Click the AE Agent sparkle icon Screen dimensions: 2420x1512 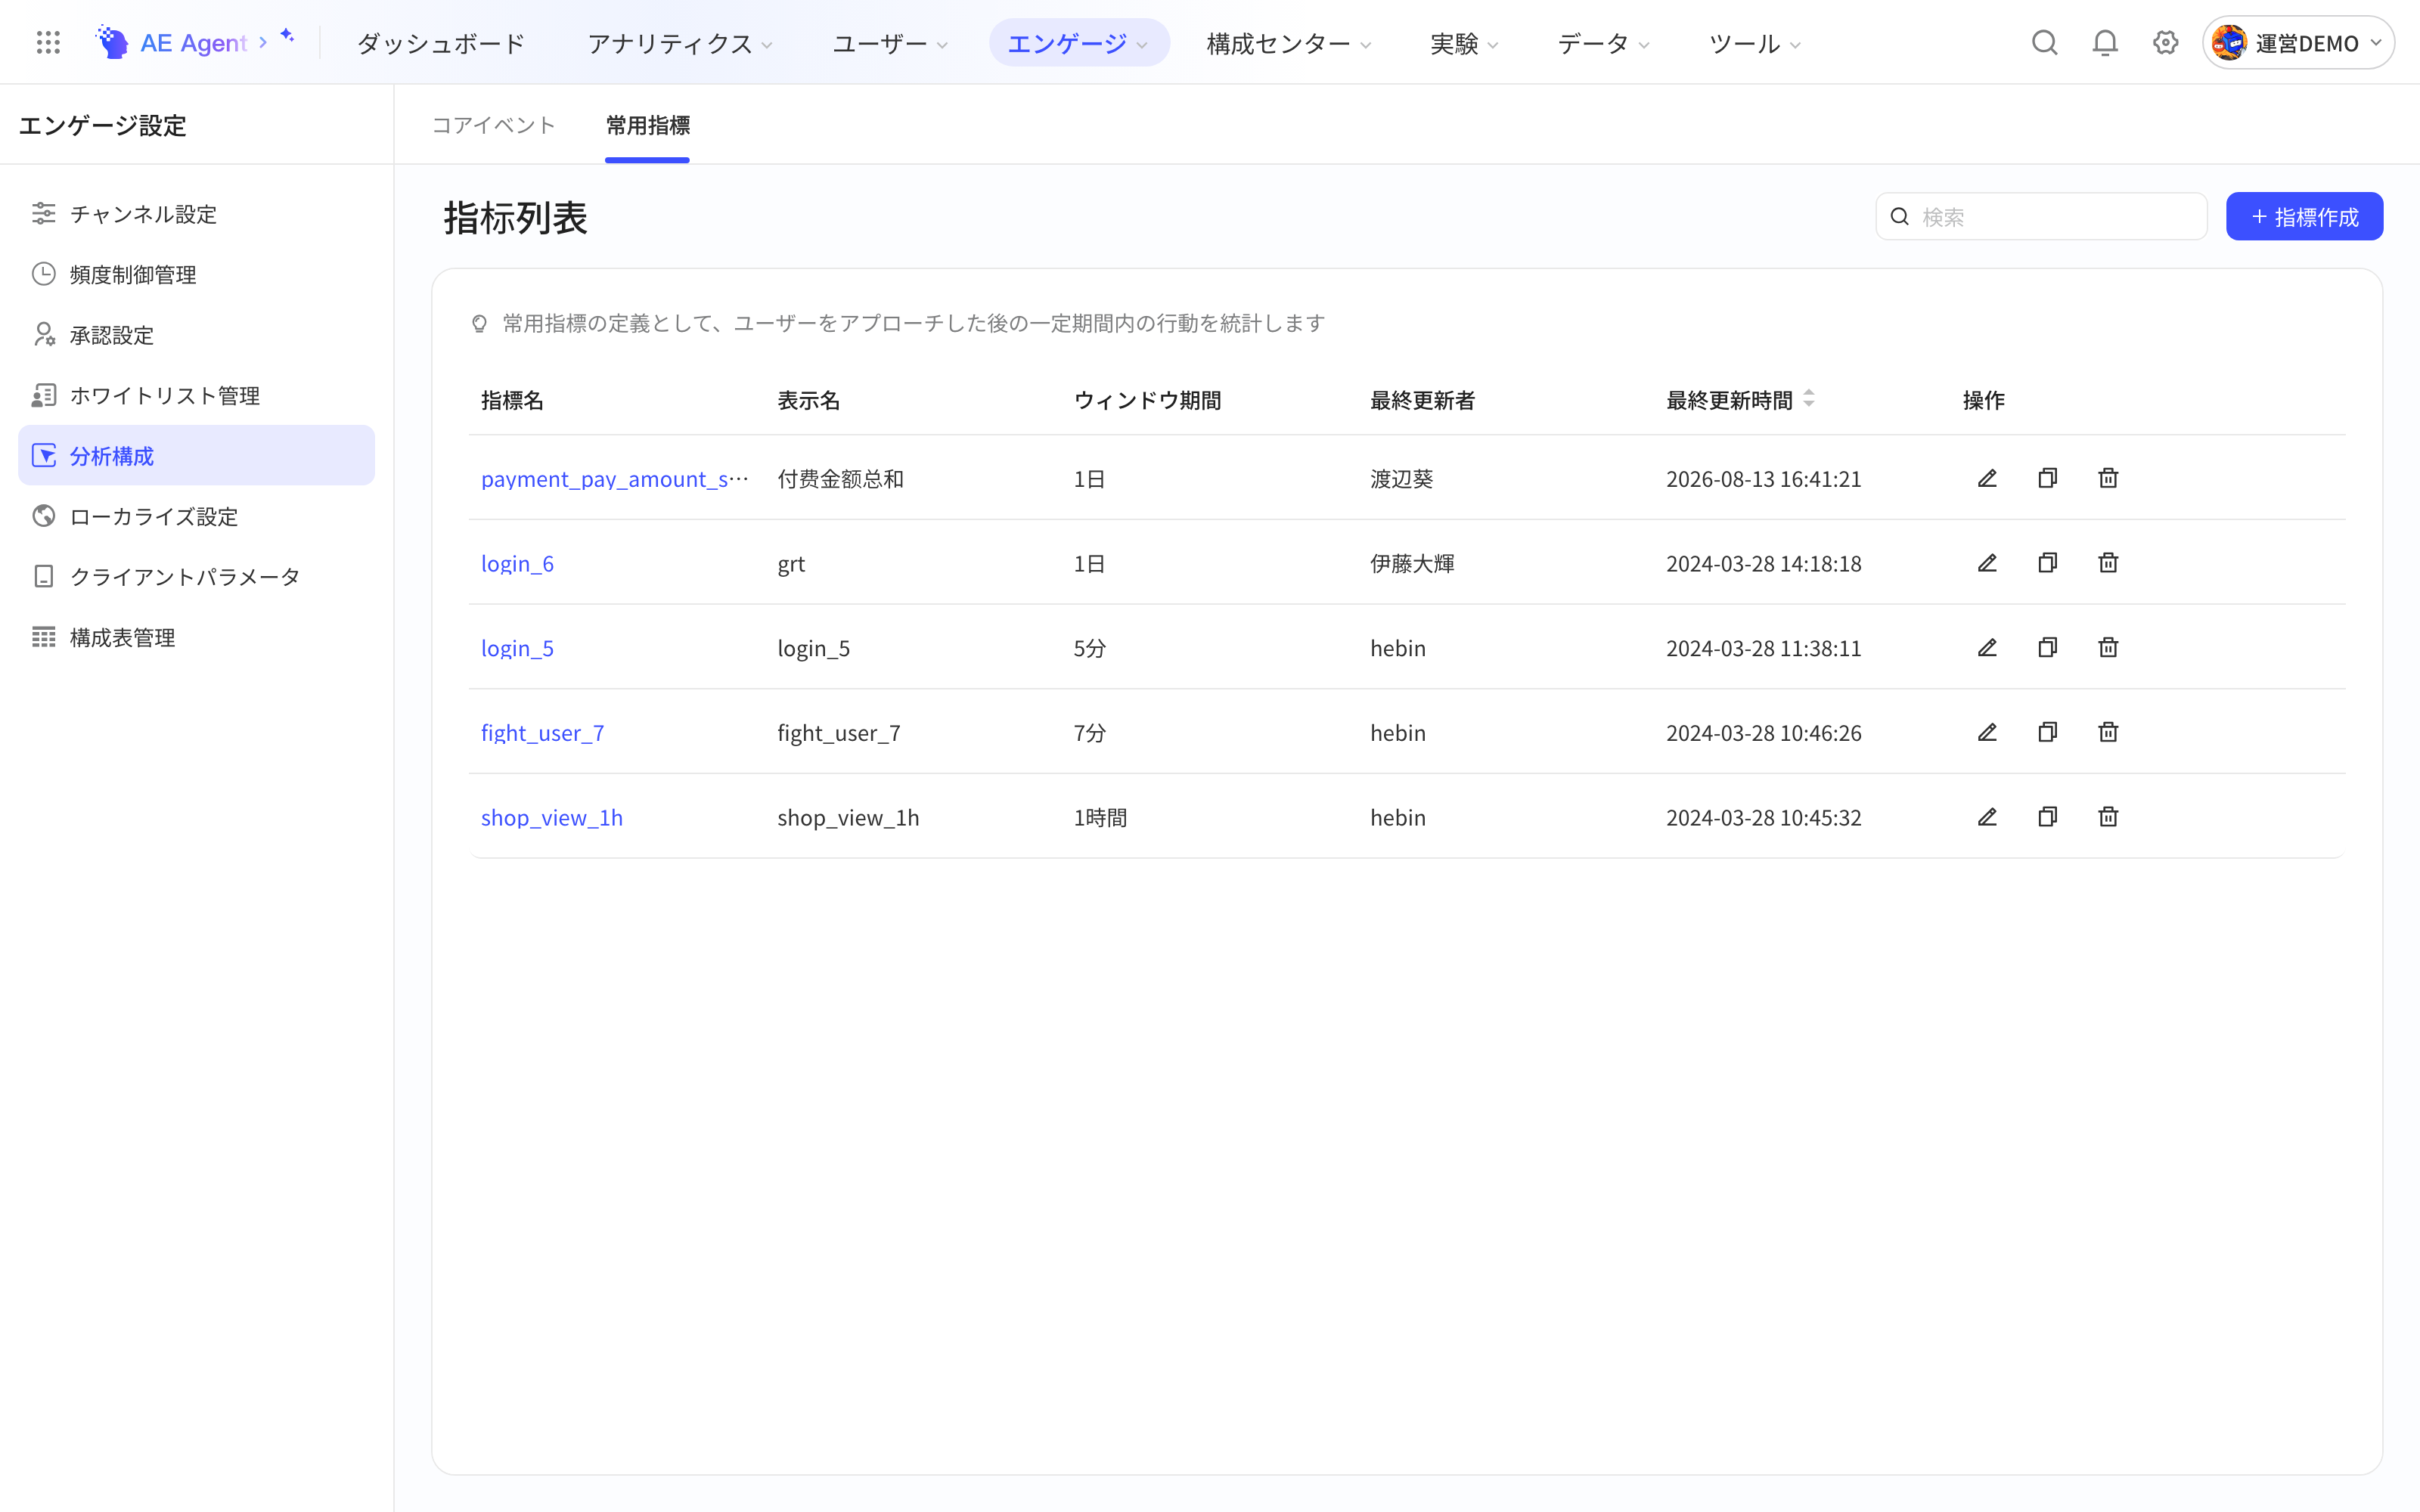click(x=287, y=36)
